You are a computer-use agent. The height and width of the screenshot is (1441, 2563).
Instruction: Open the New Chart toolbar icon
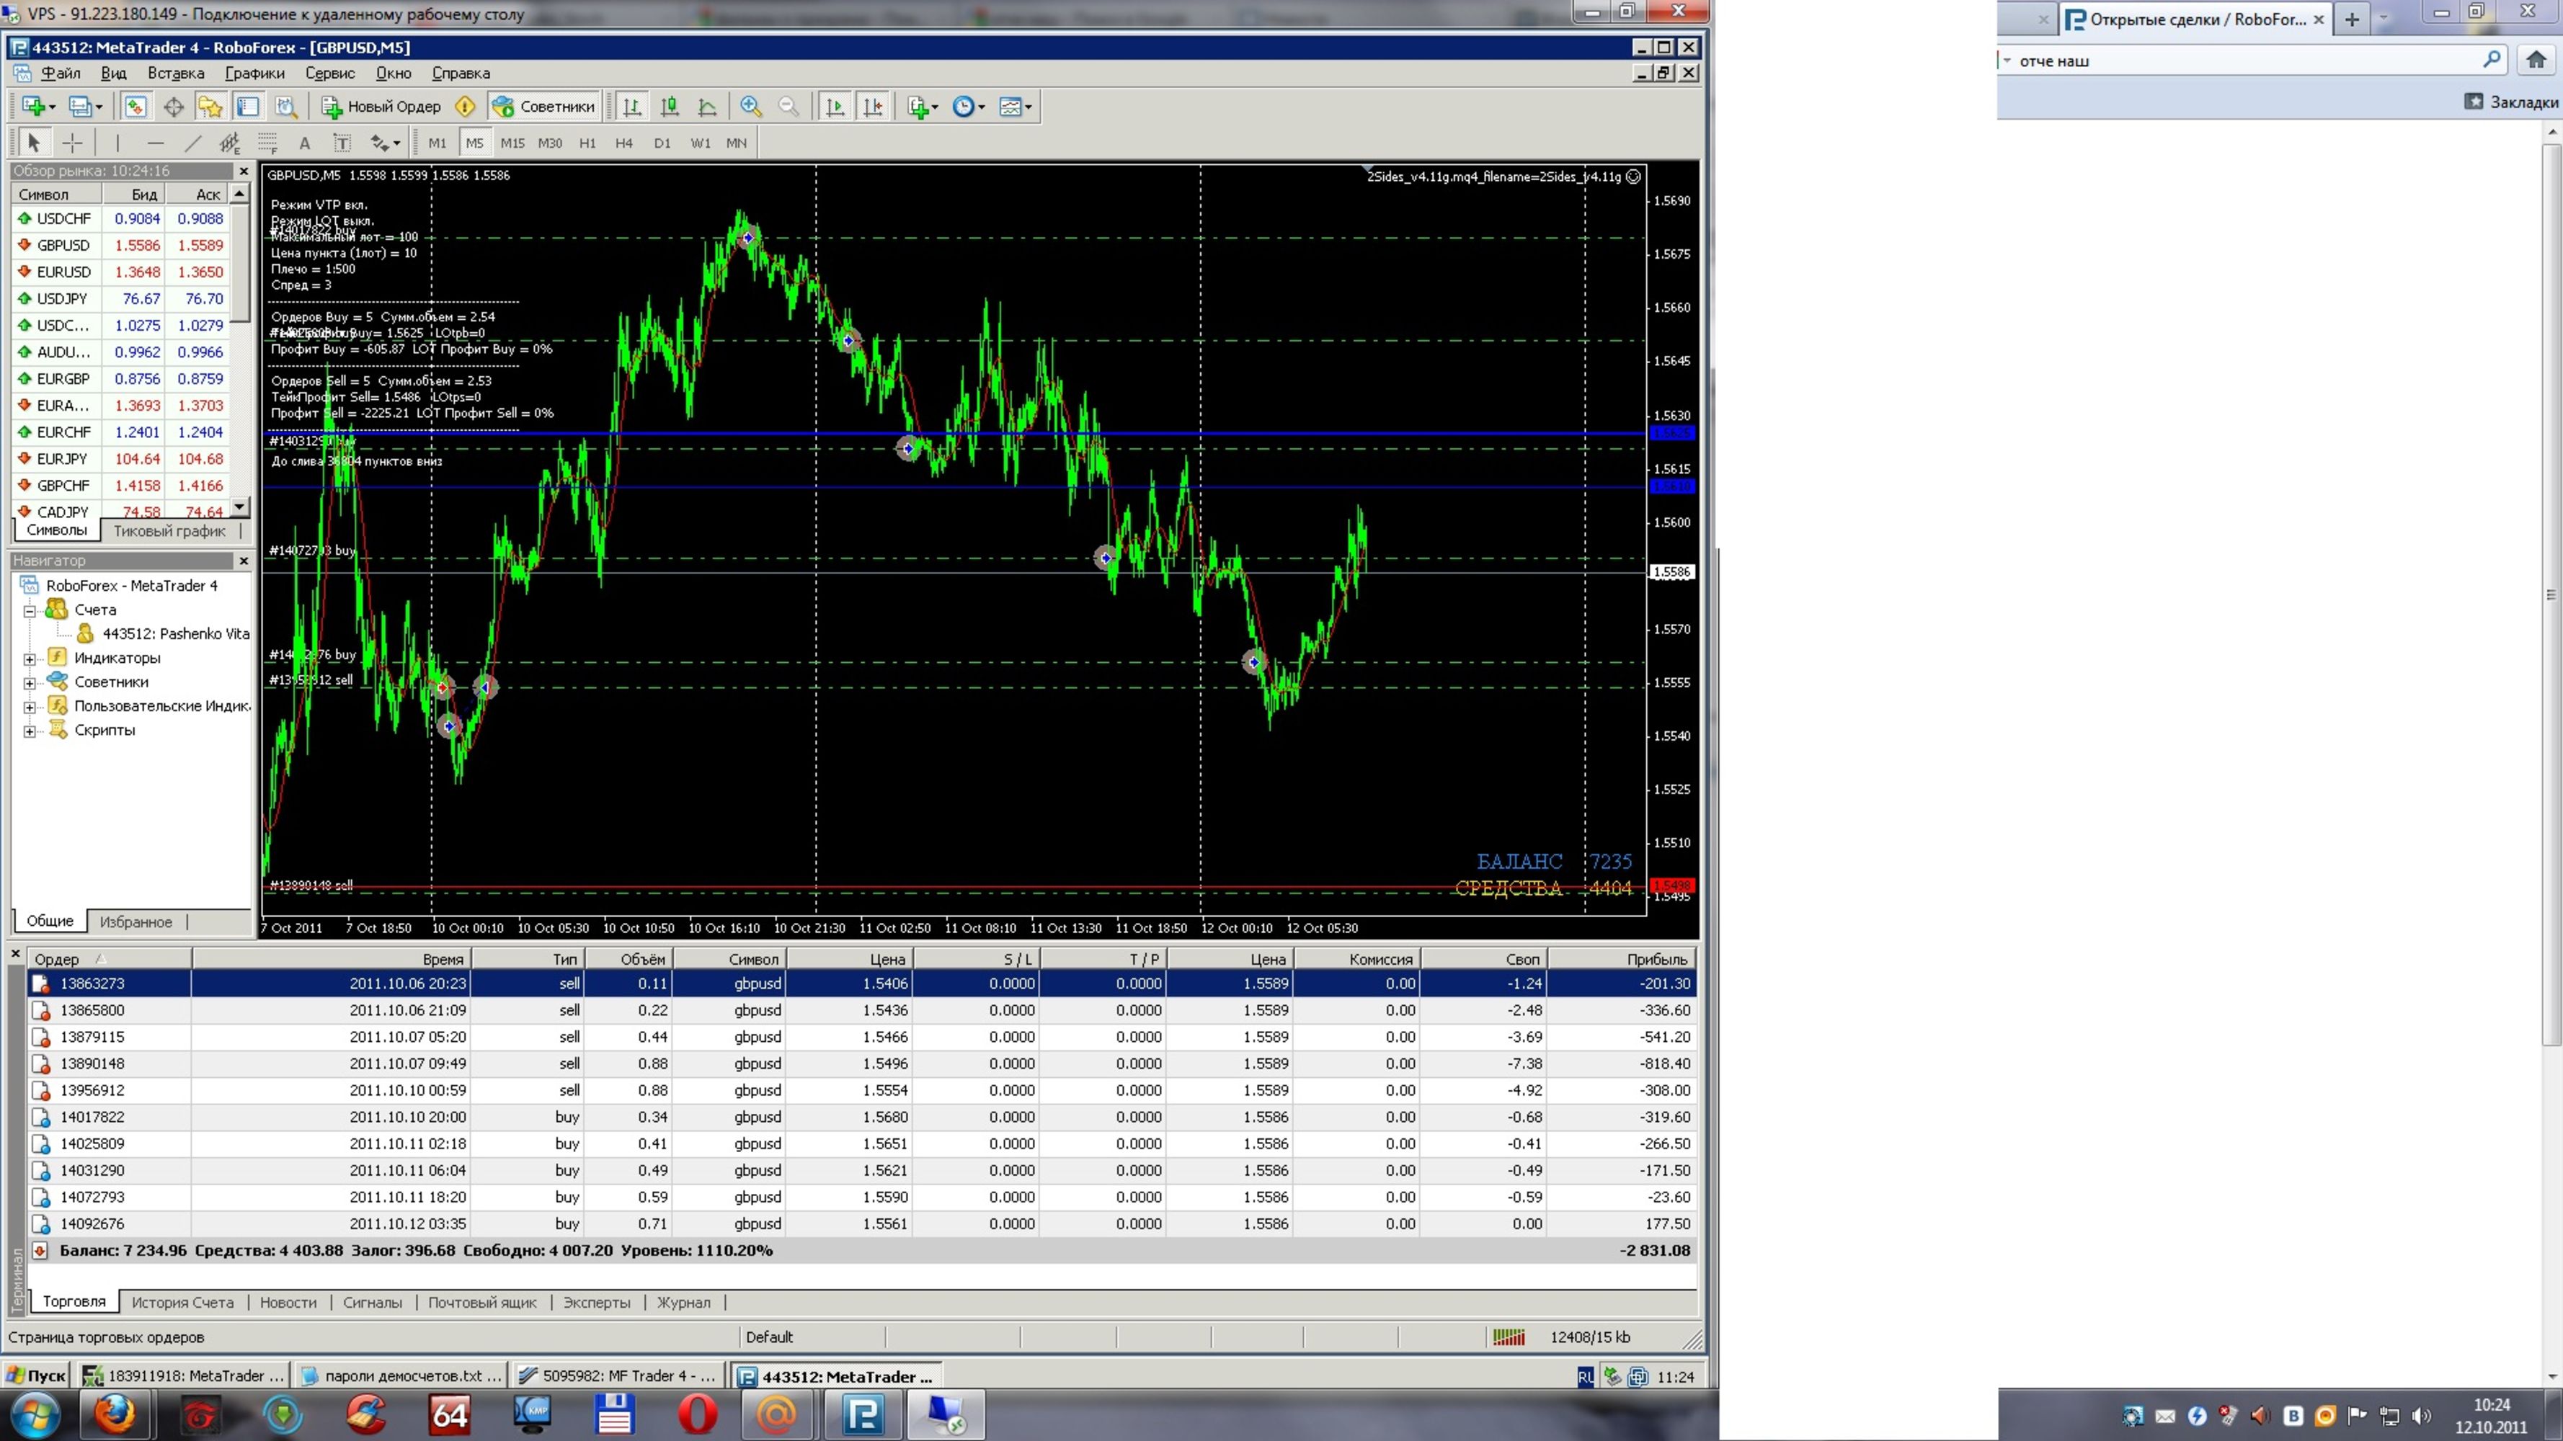pyautogui.click(x=39, y=107)
